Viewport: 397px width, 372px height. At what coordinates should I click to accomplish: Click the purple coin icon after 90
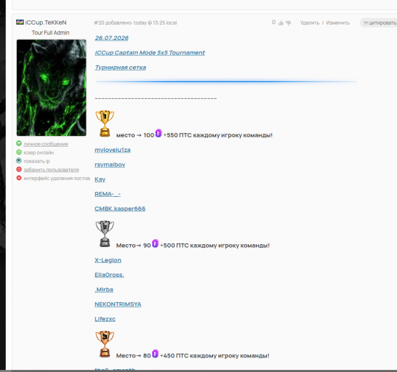tap(155, 243)
